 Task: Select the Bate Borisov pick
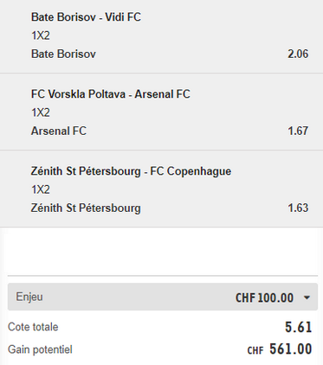click(x=63, y=54)
